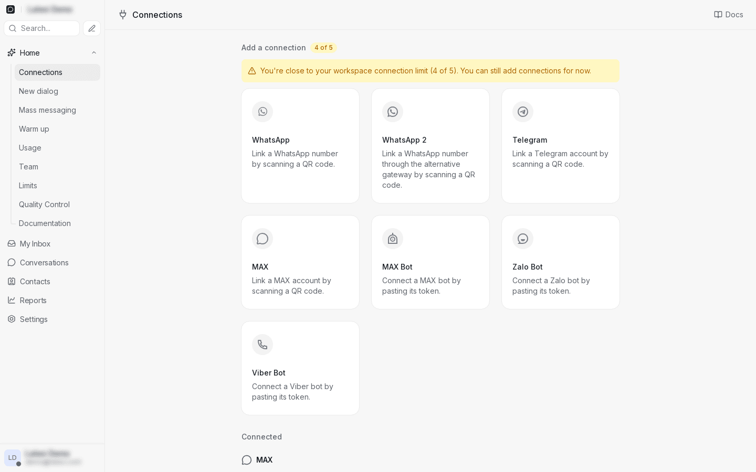Focus the Search input field
Viewport: 756px width, 472px height.
point(42,28)
